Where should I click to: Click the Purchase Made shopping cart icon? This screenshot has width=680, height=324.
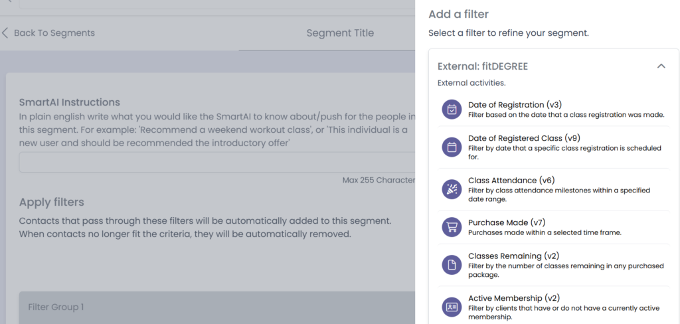pyautogui.click(x=452, y=227)
